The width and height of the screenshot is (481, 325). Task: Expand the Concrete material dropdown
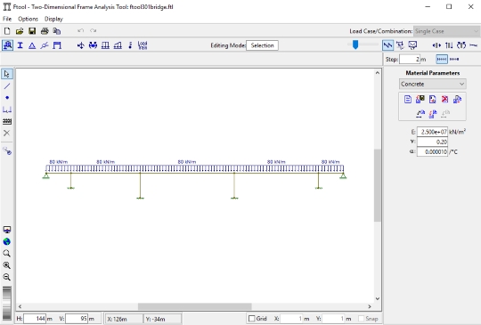coord(433,84)
